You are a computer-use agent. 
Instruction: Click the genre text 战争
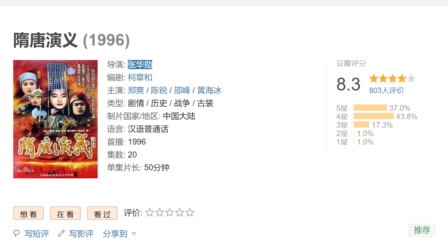(182, 103)
